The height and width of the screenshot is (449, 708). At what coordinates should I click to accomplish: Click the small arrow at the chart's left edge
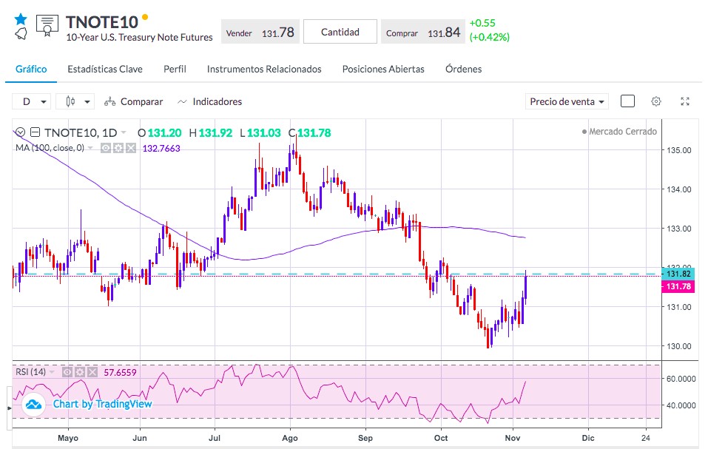(10, 408)
